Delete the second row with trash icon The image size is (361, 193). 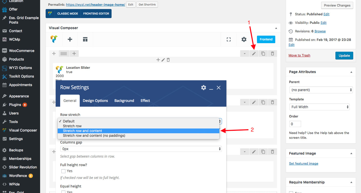(273, 102)
